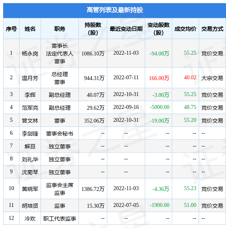This screenshot has height=228, width=226.
Task: Click the date 2022-09-16
Action: [126, 107]
